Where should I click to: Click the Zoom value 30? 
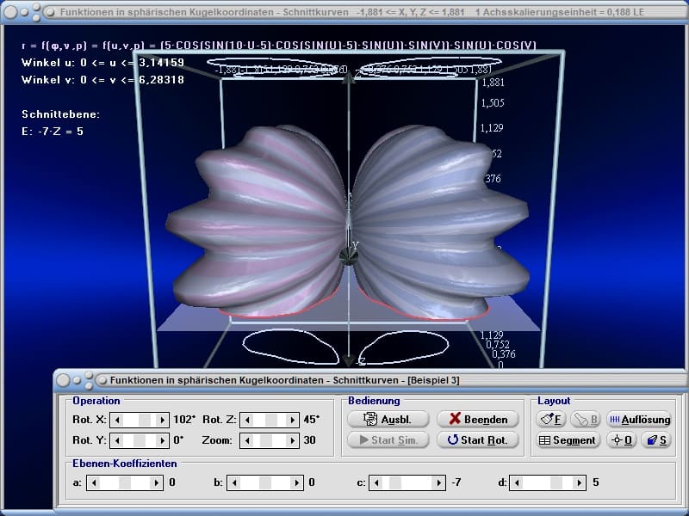point(309,440)
